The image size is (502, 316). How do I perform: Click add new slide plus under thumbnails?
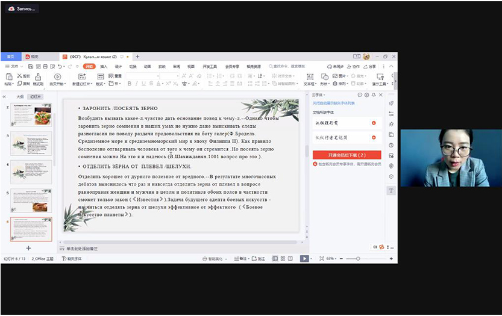click(x=28, y=248)
